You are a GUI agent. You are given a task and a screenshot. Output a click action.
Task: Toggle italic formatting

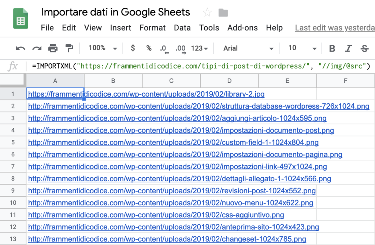348,48
